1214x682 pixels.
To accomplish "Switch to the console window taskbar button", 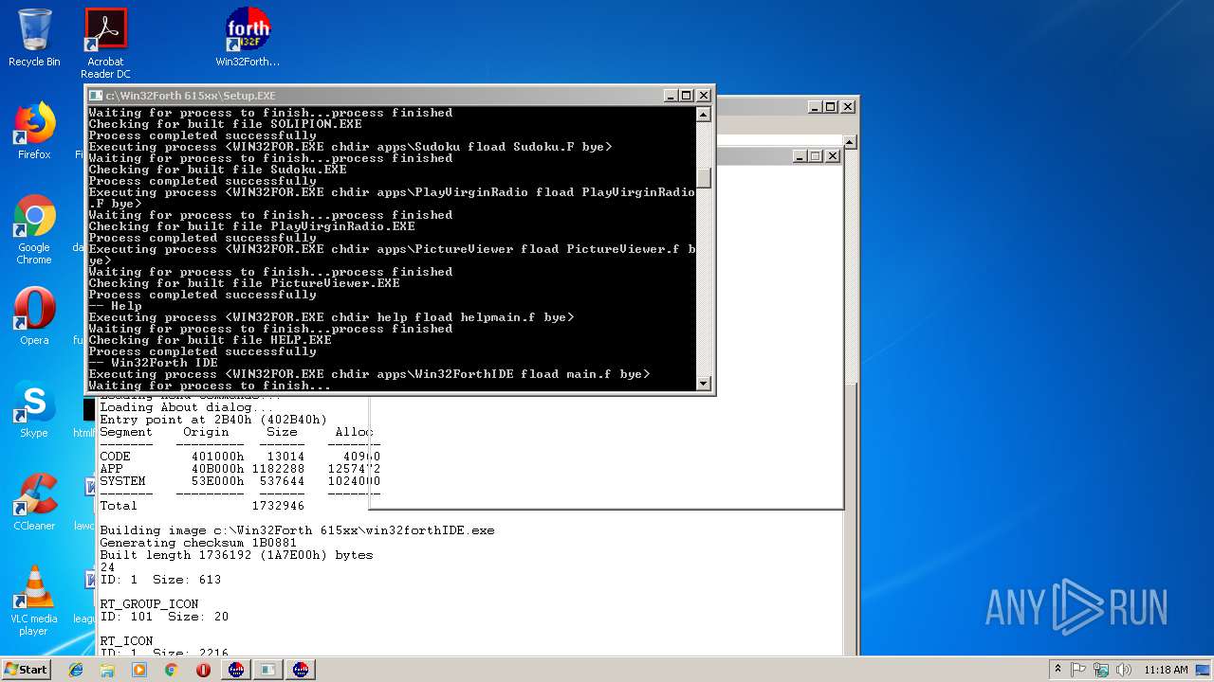I will point(268,670).
